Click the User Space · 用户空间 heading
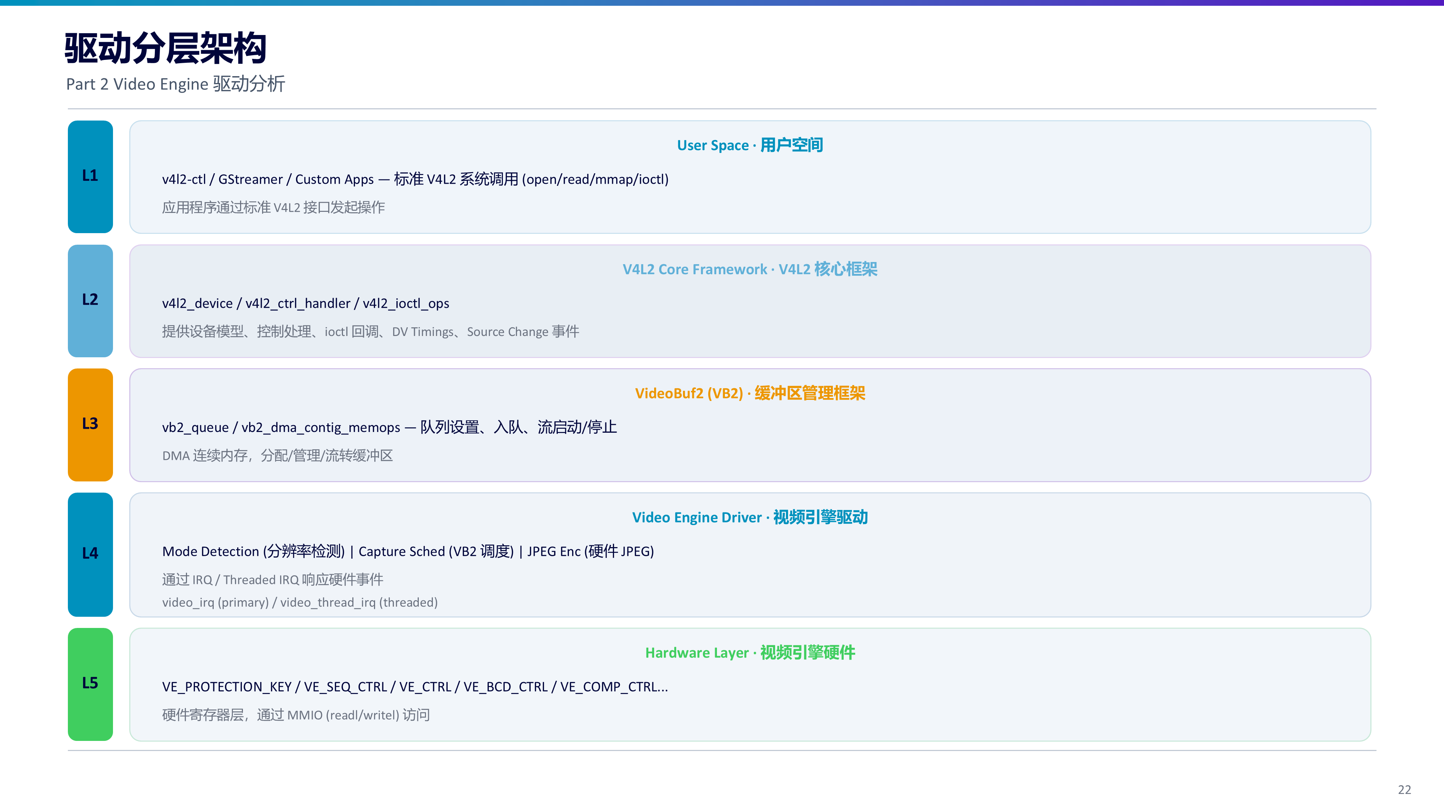 749,145
